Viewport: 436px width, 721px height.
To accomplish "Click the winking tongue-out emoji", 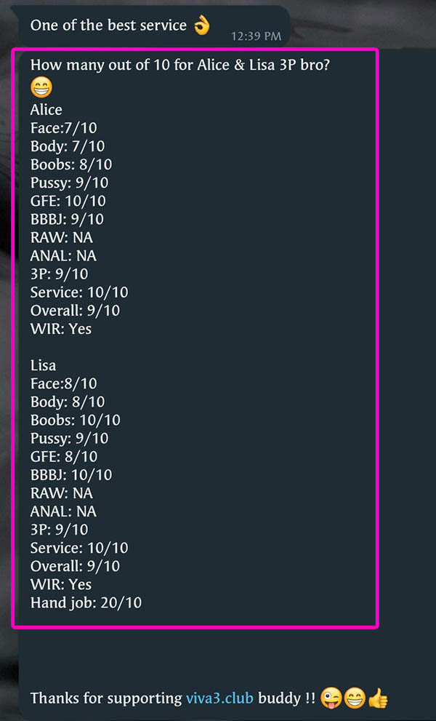I will tap(332, 698).
